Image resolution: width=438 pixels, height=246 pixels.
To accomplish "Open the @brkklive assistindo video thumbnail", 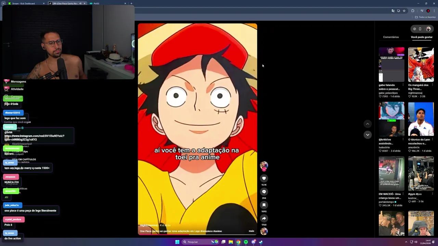I will 391,119.
